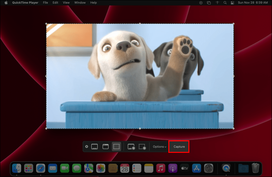Open Spotlight search from menu bar

pos(225,3)
